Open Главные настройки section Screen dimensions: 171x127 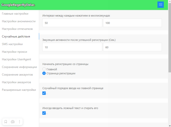click(x=15, y=14)
